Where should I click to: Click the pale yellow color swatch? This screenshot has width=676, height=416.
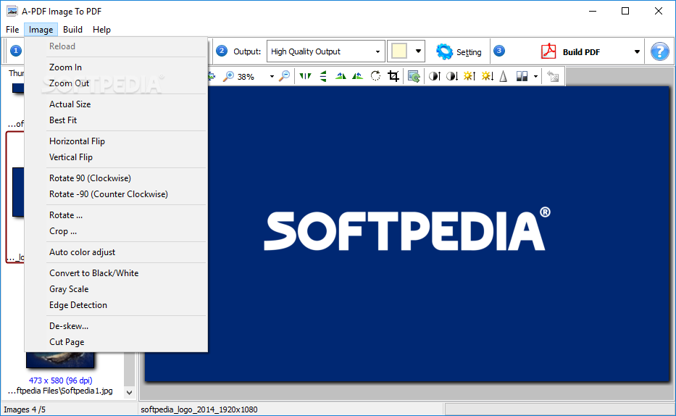[398, 51]
